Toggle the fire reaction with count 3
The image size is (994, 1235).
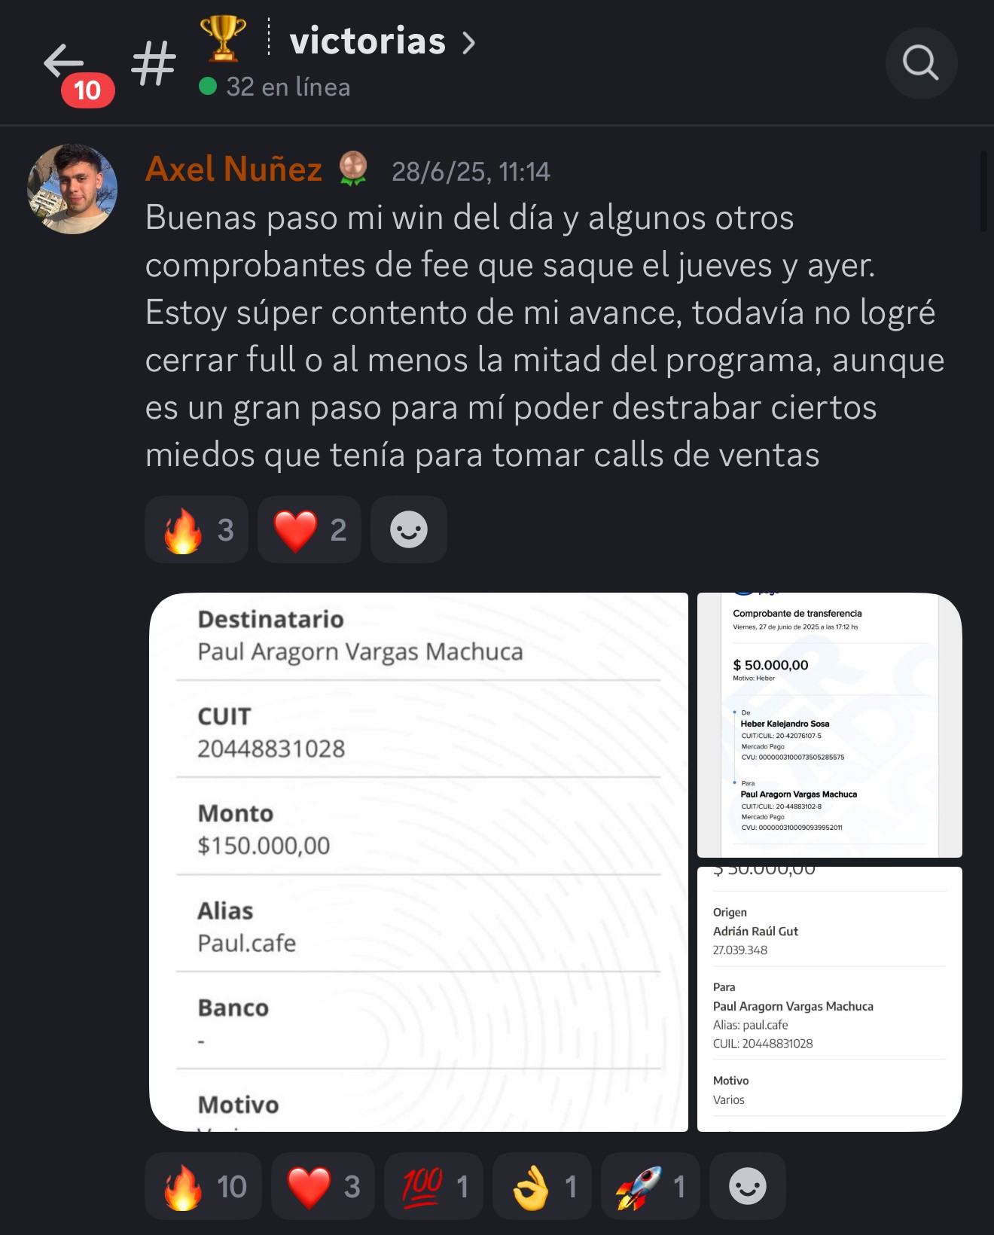(x=197, y=529)
